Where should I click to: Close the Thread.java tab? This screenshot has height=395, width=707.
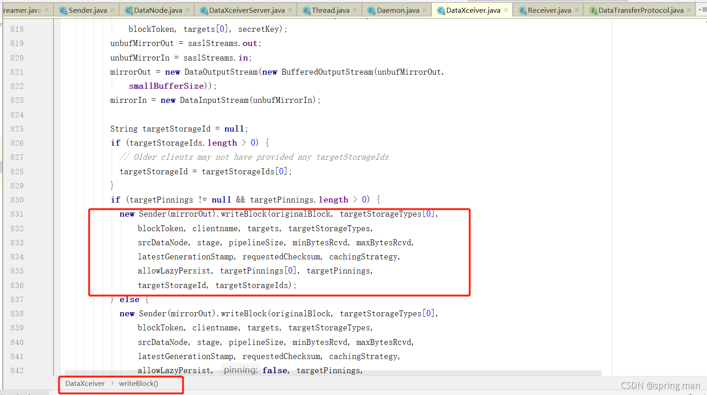pos(355,10)
